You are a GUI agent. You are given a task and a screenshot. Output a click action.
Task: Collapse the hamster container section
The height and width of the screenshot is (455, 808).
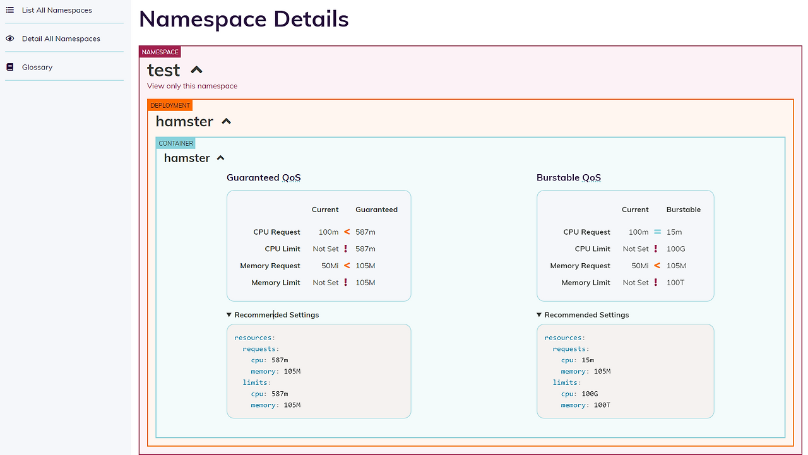pyautogui.click(x=220, y=158)
